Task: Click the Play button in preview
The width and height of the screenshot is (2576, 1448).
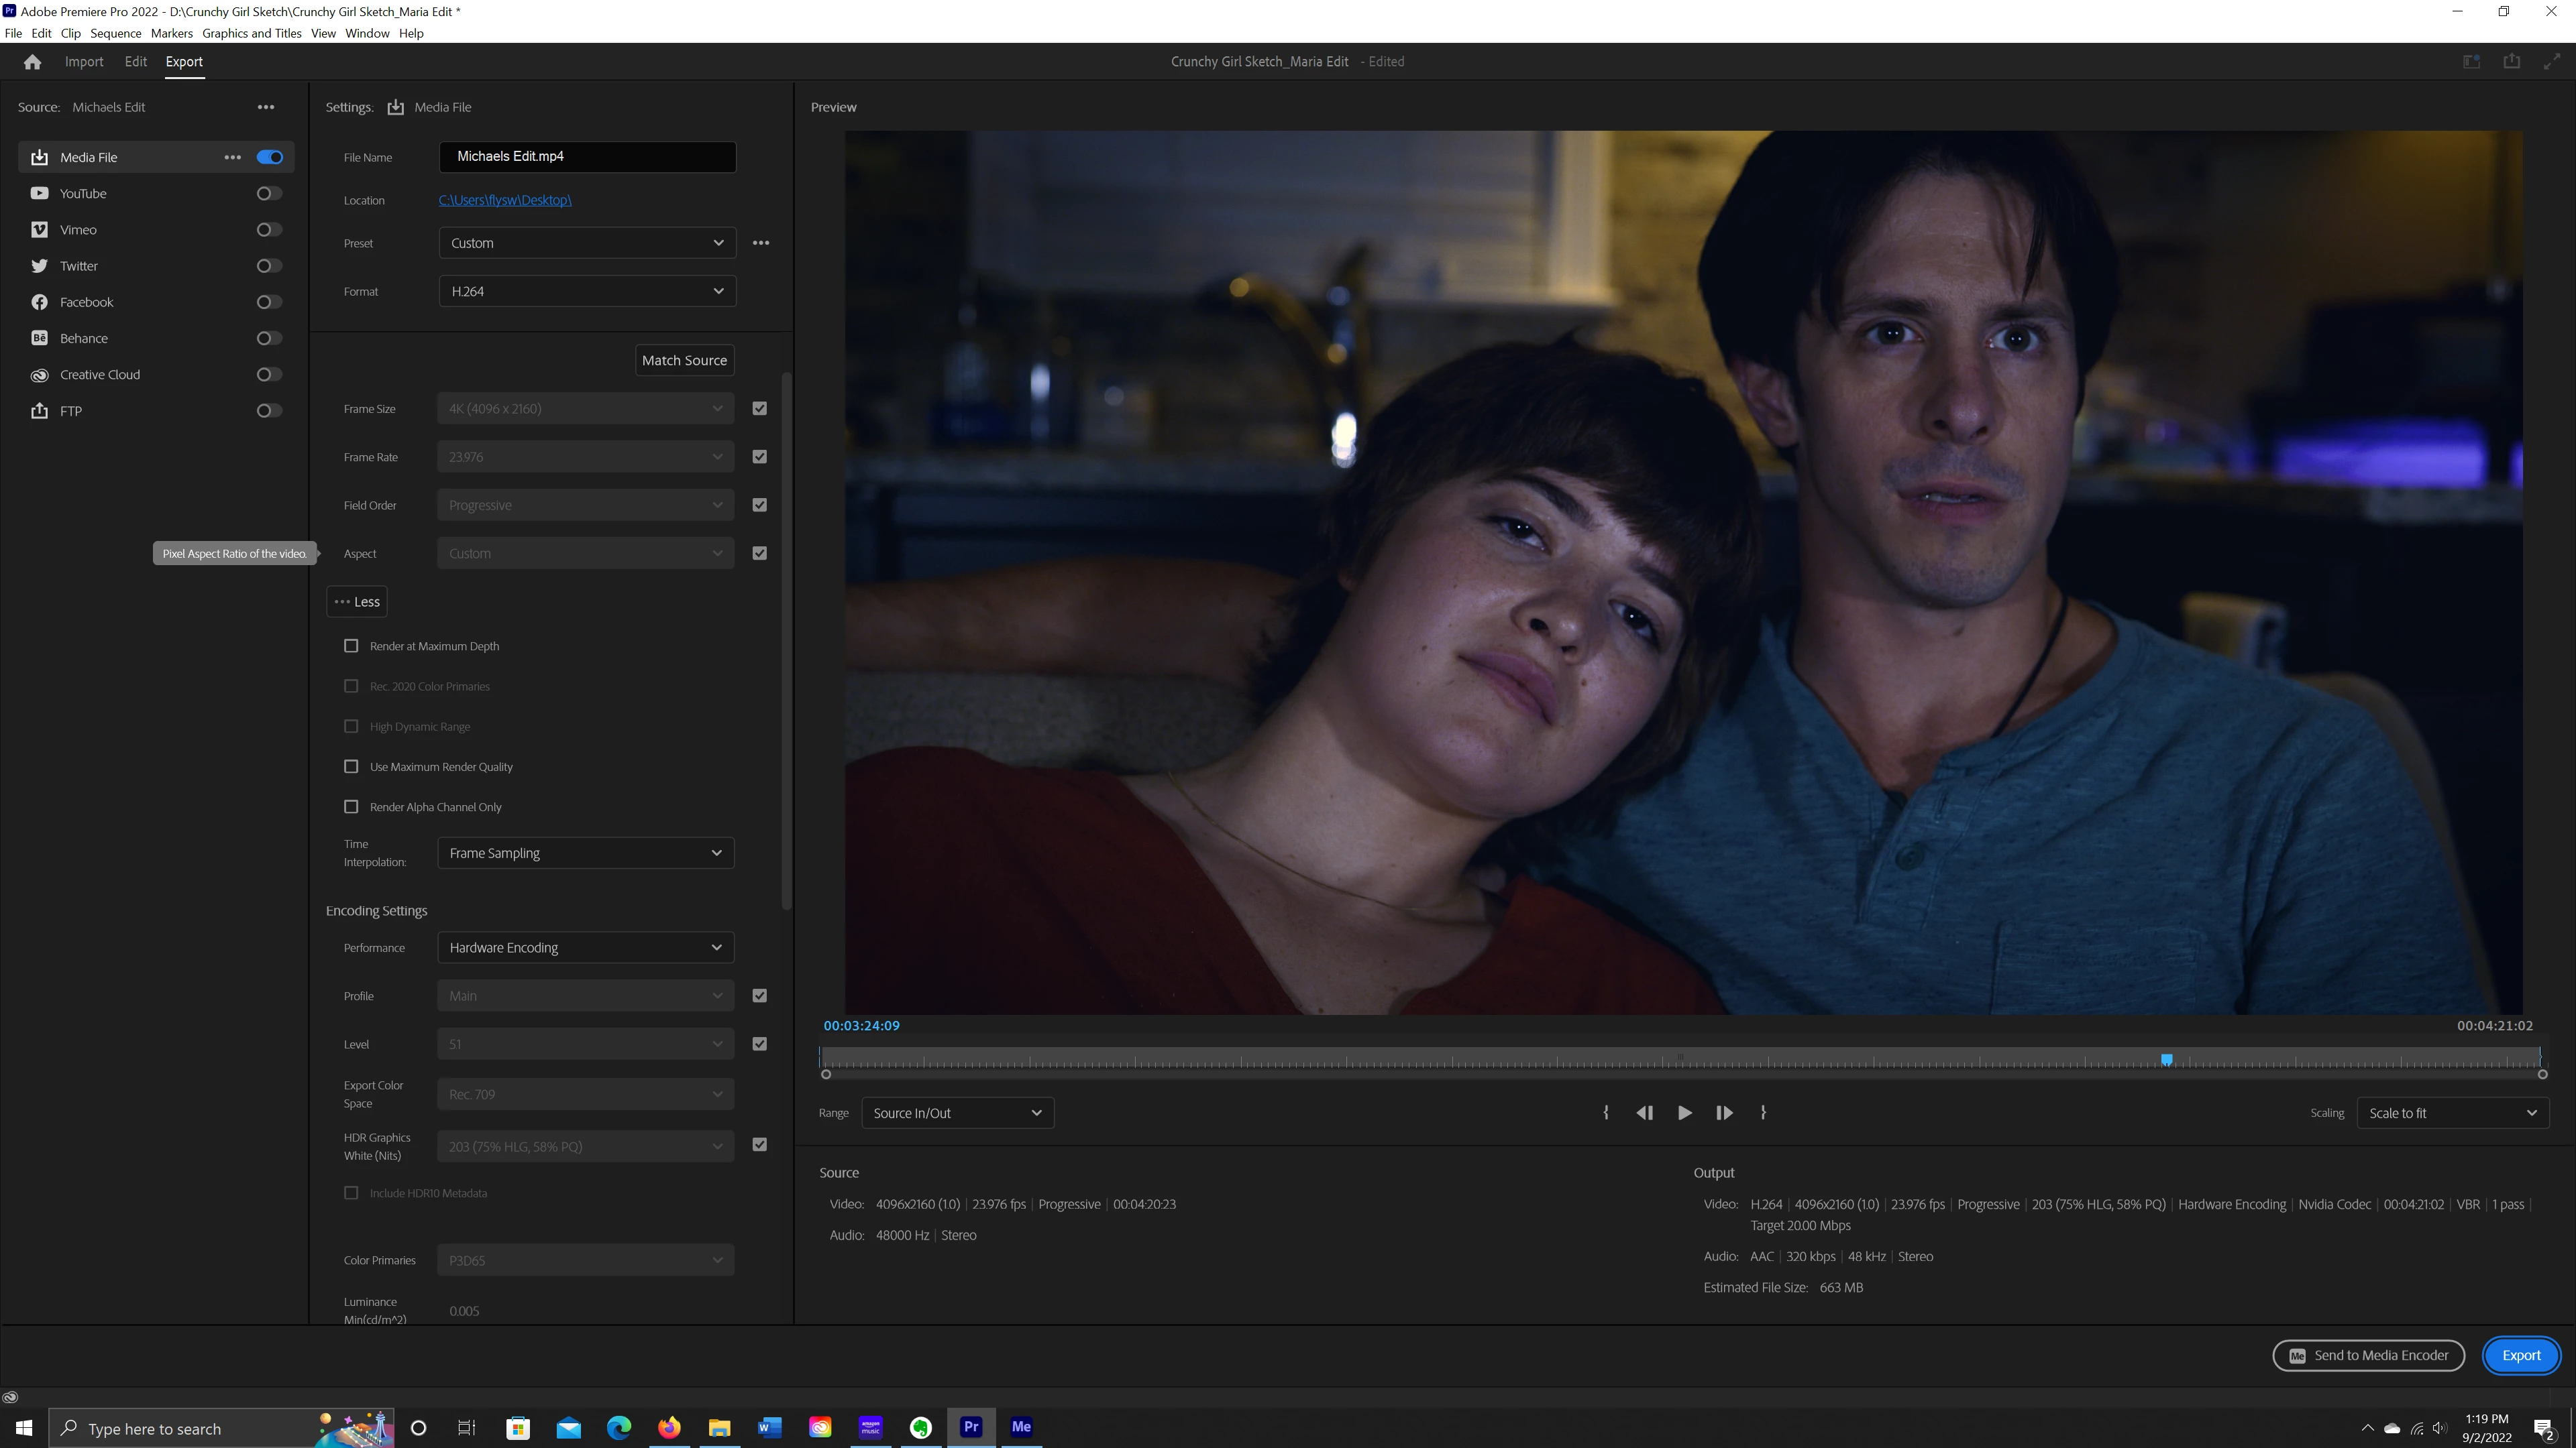Action: [1684, 1112]
